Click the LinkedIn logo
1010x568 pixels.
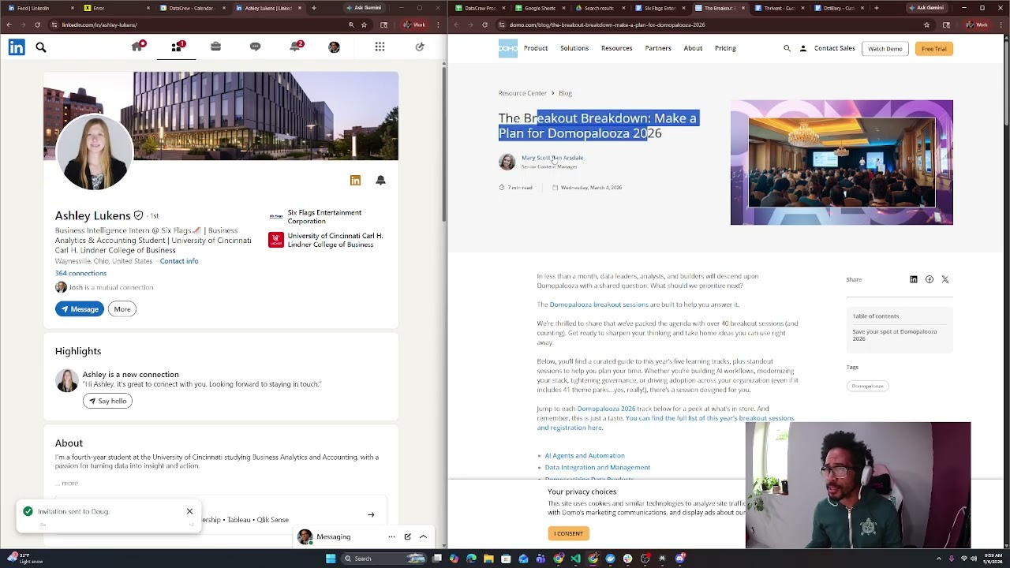(17, 47)
